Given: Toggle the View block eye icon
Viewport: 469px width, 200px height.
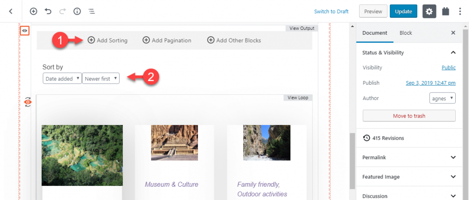Looking at the screenshot, I should coord(25,31).
